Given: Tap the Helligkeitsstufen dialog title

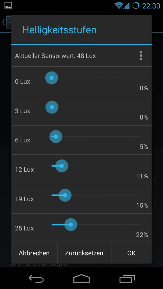Looking at the screenshot, I should tap(60, 30).
